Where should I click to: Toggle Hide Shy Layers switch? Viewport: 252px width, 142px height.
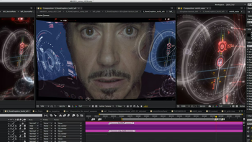(61, 116)
